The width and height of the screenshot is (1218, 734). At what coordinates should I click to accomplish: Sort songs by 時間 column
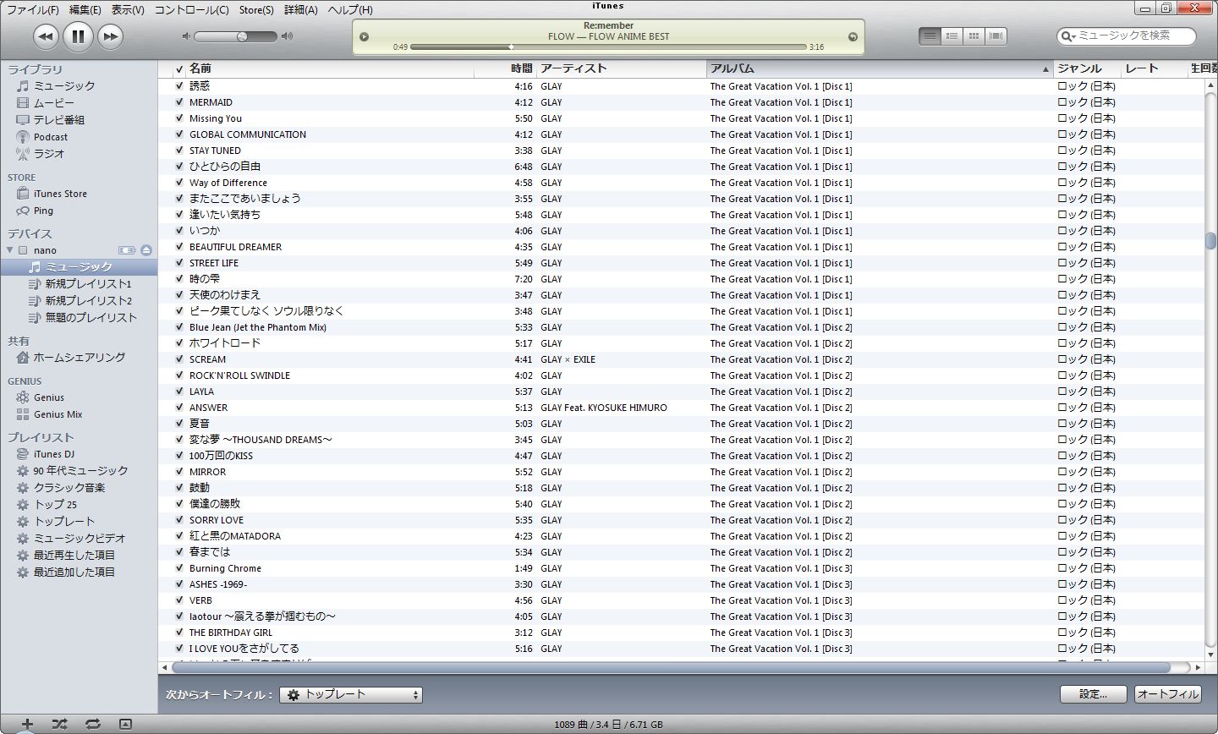(x=505, y=68)
